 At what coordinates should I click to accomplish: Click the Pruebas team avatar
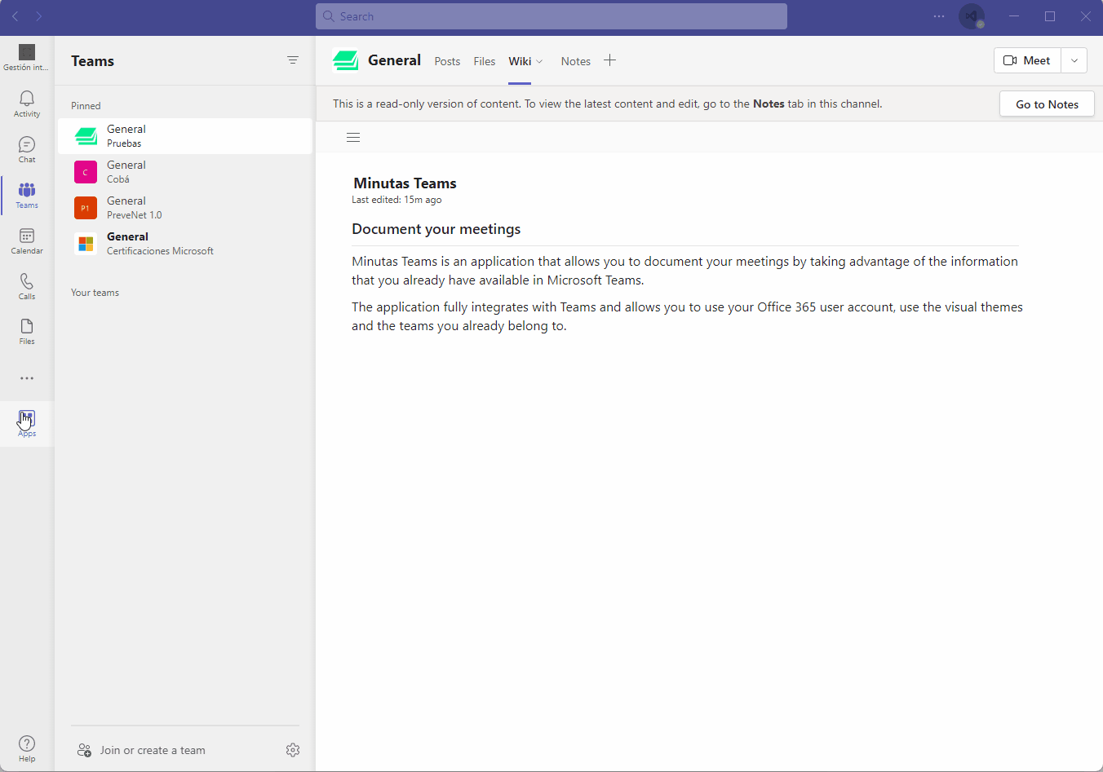click(x=86, y=136)
